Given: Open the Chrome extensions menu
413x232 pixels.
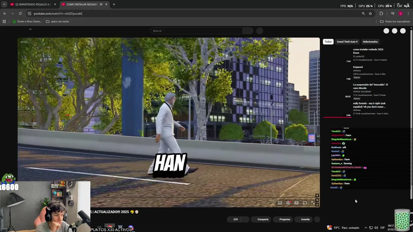Looking at the screenshot, I should click(x=381, y=14).
